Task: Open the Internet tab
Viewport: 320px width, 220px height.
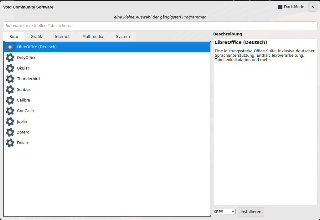Action: point(62,37)
